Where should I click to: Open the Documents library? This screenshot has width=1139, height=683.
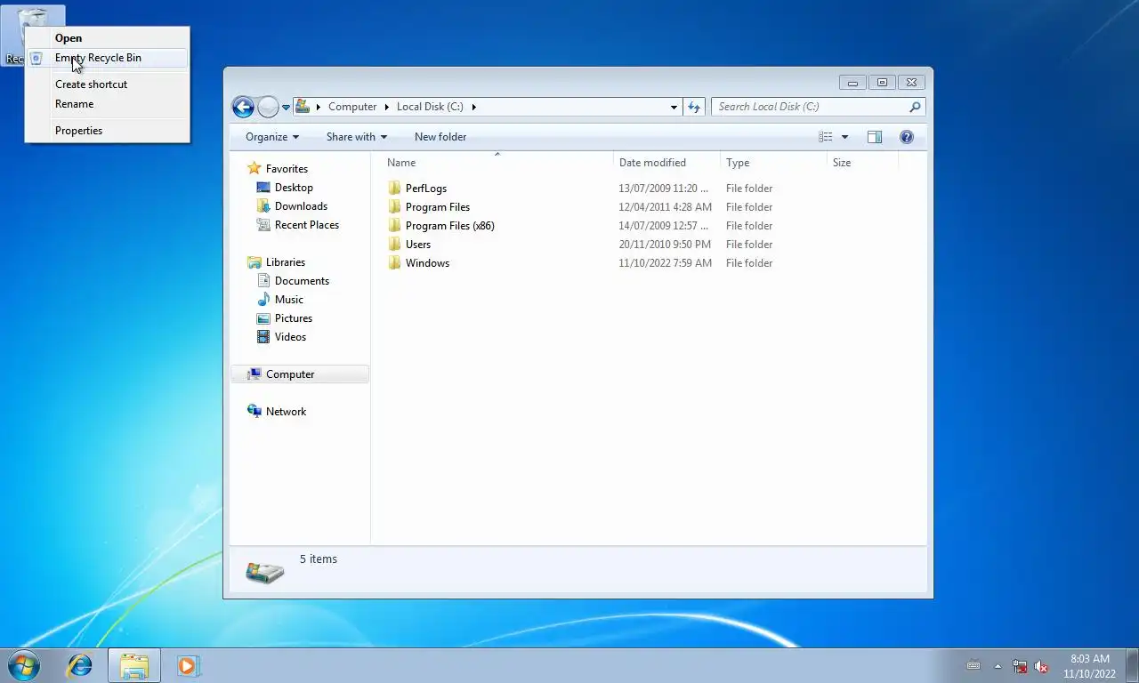coord(302,281)
